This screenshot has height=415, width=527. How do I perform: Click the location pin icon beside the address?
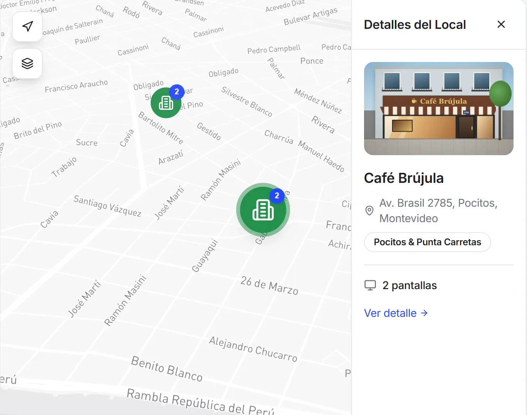point(369,211)
